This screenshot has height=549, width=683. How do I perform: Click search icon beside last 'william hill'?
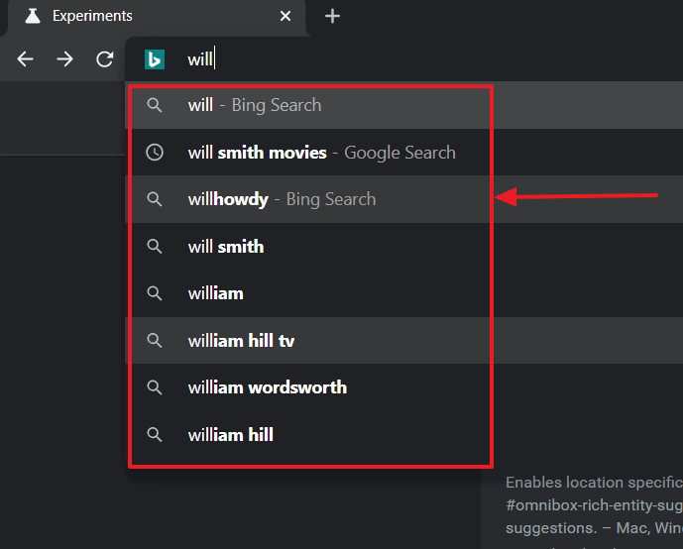point(155,434)
